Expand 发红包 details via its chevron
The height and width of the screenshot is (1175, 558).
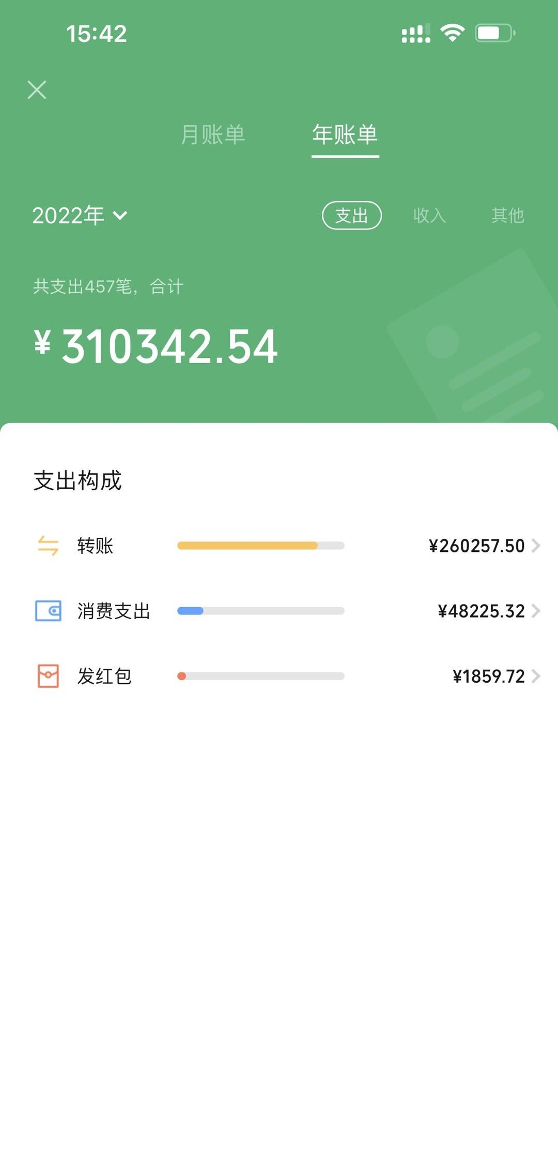(536, 676)
